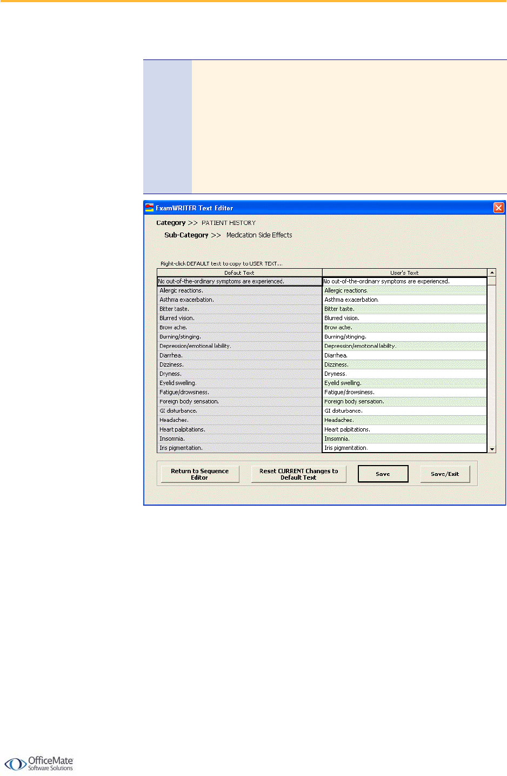Select default text 'Bitter taste.'

[x=239, y=309]
